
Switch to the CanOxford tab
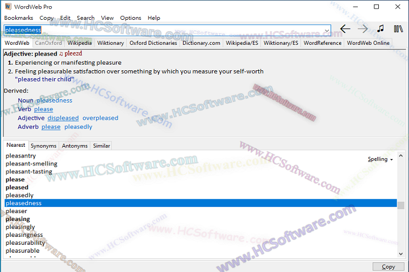48,43
